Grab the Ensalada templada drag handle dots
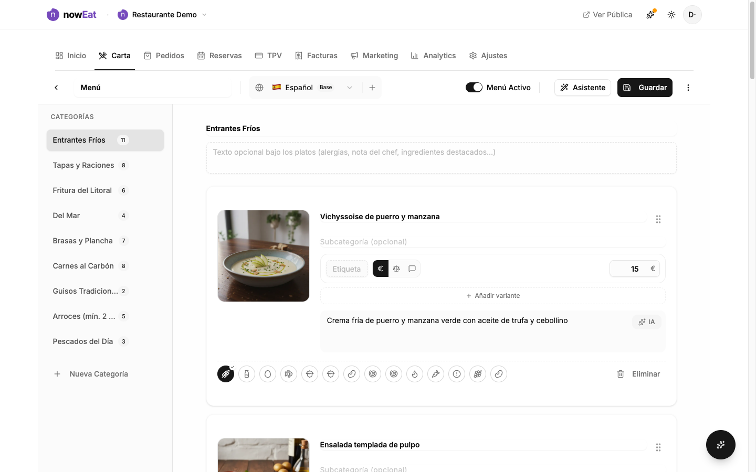Image resolution: width=756 pixels, height=472 pixels. pyautogui.click(x=658, y=447)
